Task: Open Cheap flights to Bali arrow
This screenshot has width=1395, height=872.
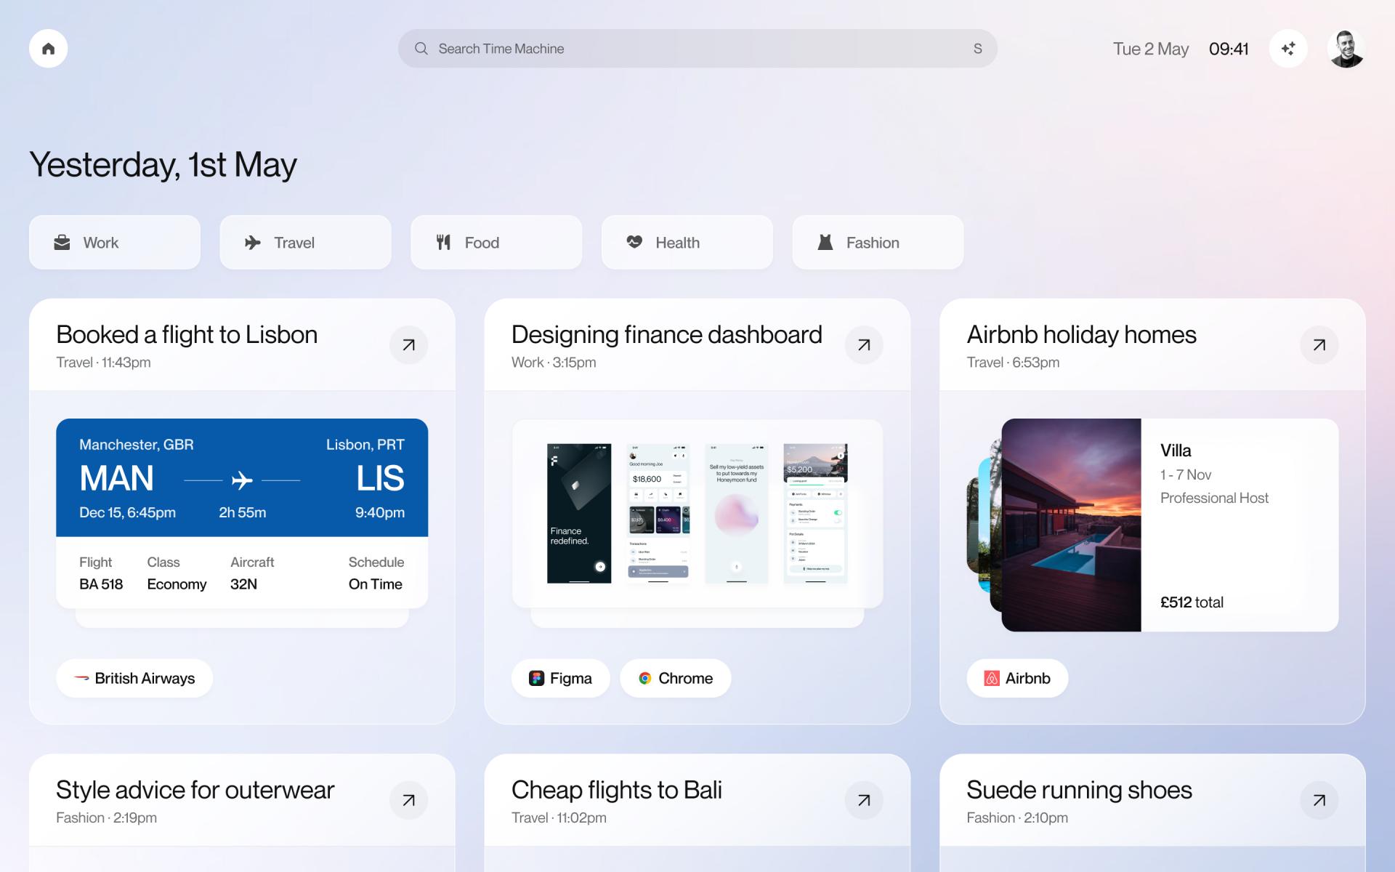Action: (x=863, y=800)
